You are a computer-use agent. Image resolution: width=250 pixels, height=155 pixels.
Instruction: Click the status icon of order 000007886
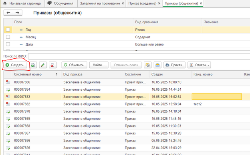coord(8,82)
